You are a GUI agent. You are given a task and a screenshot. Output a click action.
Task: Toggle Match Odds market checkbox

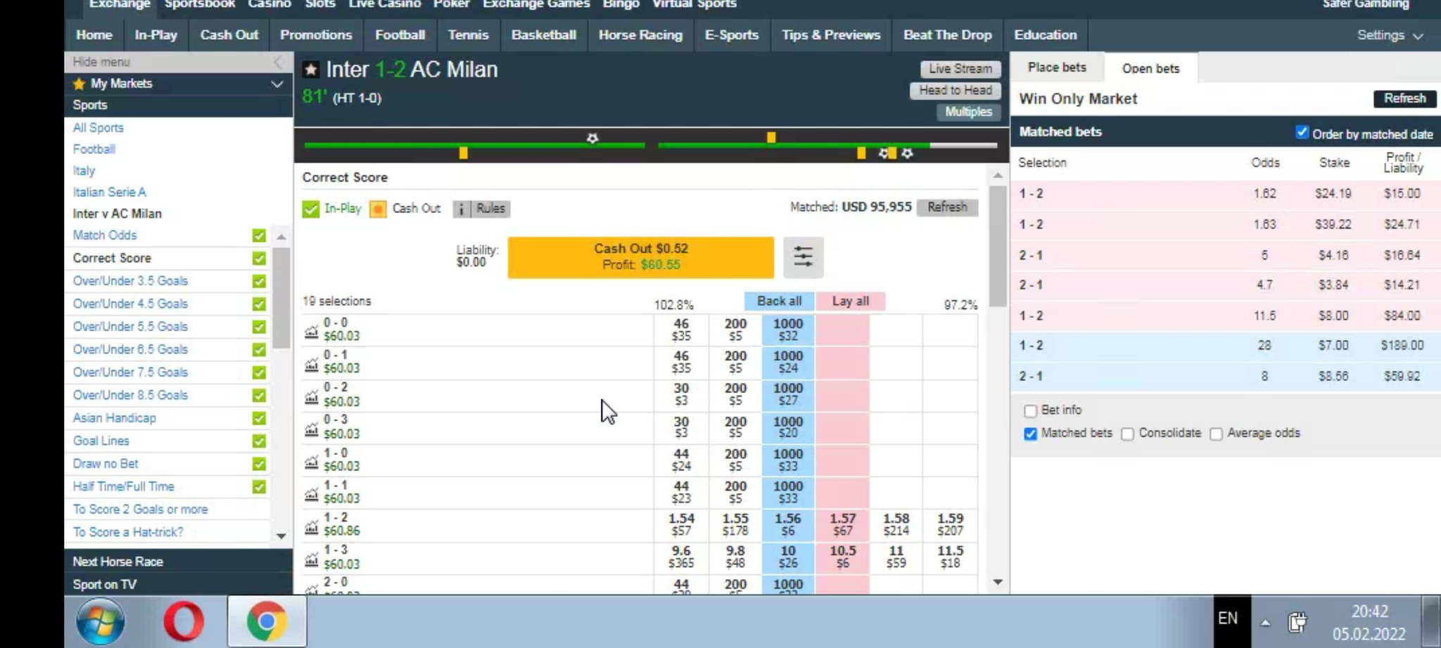point(259,235)
